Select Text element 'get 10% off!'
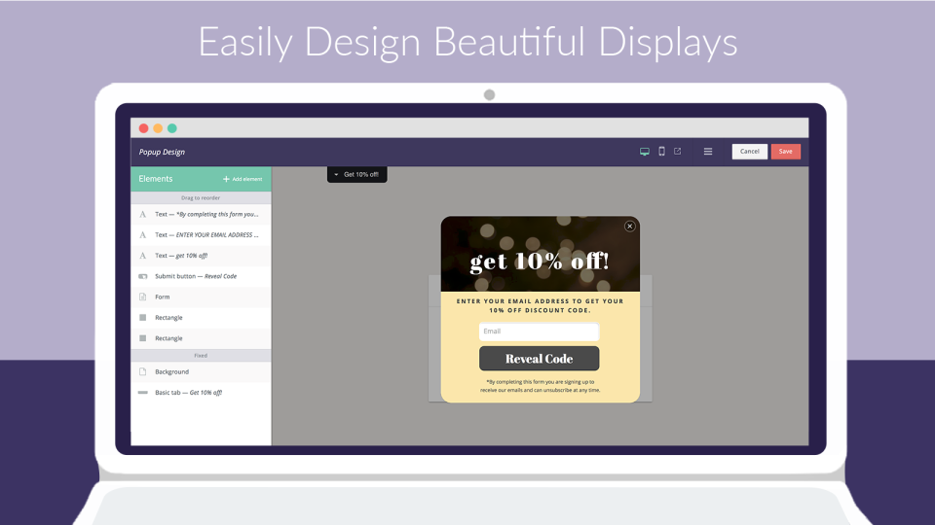935x525 pixels. point(201,256)
